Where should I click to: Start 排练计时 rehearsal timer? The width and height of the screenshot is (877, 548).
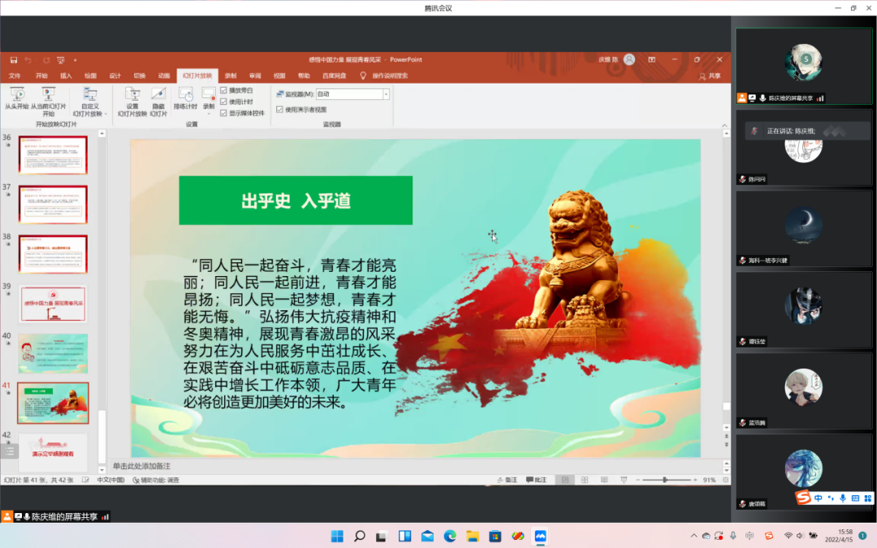pos(186,94)
